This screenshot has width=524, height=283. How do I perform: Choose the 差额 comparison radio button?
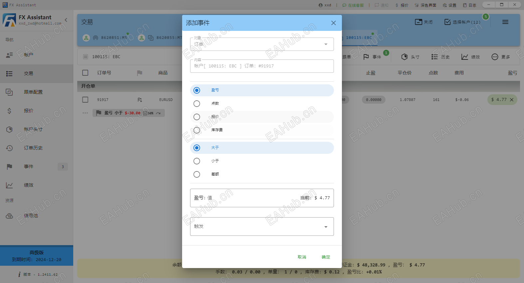coord(262,174)
